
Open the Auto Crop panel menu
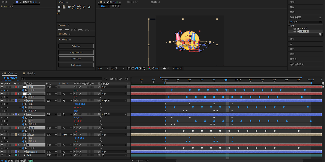tap(70, 39)
